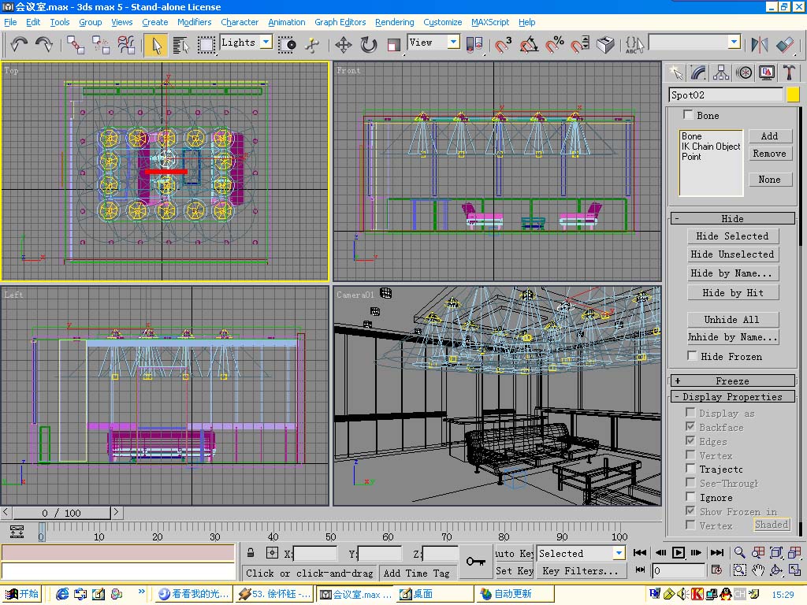Toggle the Selection Lock padlock icon
This screenshot has height=605, width=807.
click(x=251, y=553)
